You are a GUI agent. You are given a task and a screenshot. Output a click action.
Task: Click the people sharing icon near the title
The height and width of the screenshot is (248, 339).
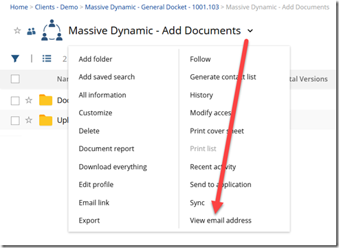click(x=32, y=31)
